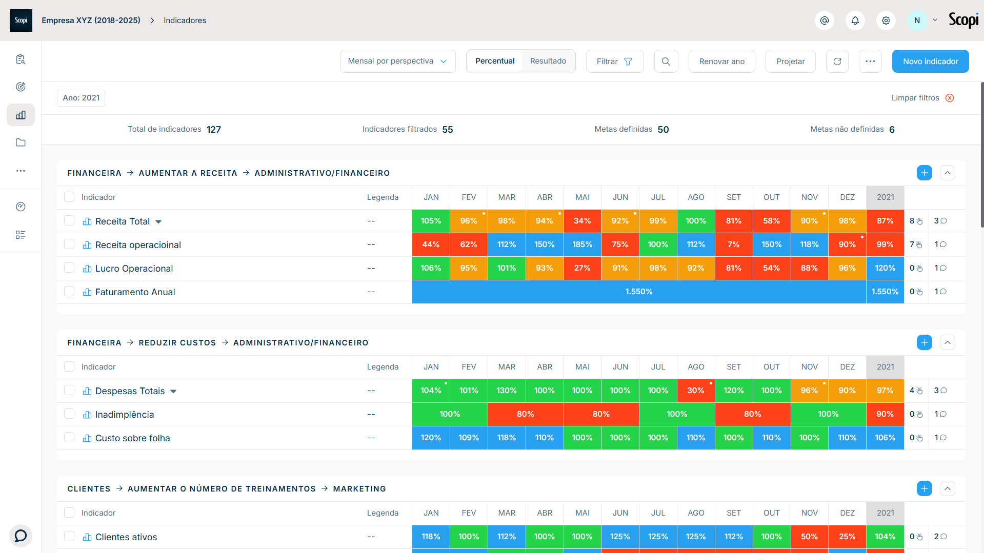Open the Mensal por perspectiva dropdown

[398, 62]
